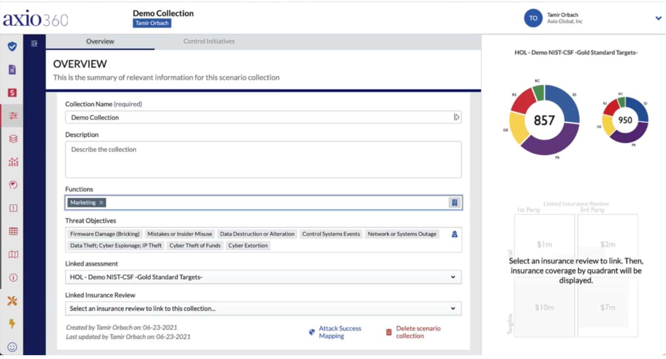
Task: Click the TO user avatar
Action: click(533, 18)
